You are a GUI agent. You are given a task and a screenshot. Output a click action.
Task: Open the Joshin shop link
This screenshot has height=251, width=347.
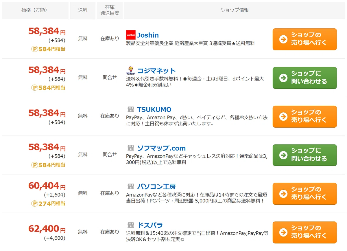coord(148,35)
